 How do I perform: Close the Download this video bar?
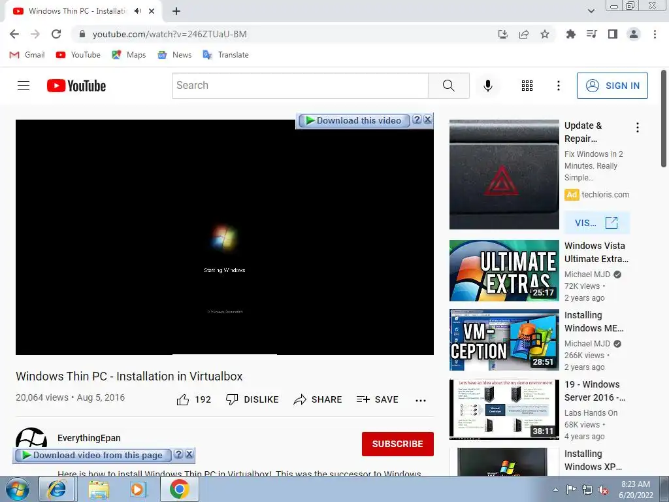tap(427, 120)
